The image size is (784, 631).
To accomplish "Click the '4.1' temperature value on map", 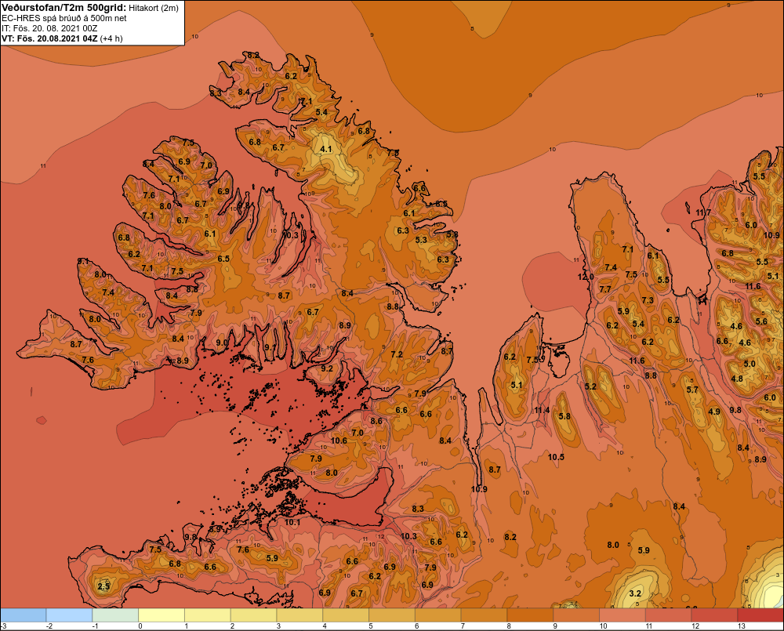I will click(325, 149).
